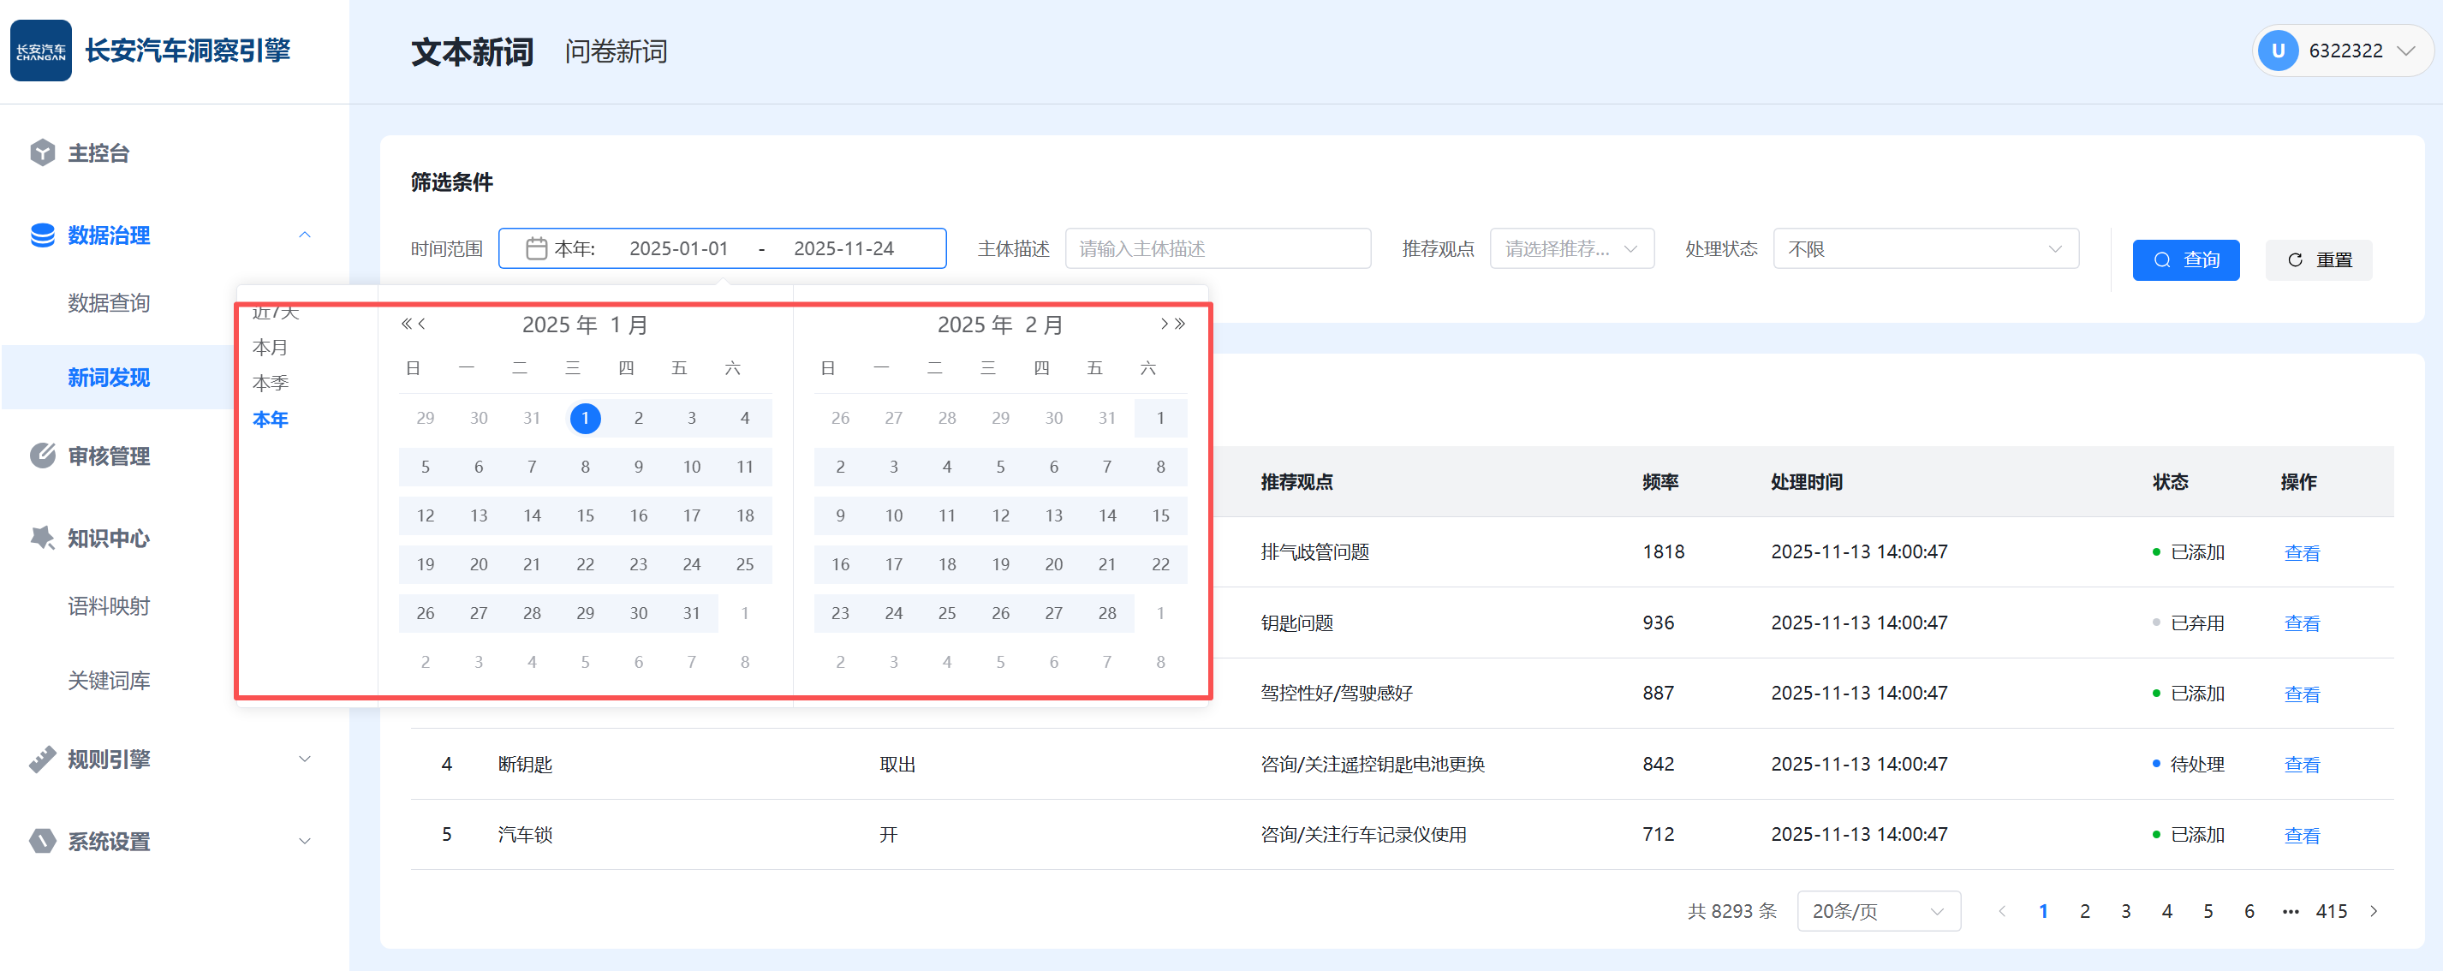This screenshot has width=2443, height=971.
Task: Click the 重置 reset button
Action: coord(2318,259)
